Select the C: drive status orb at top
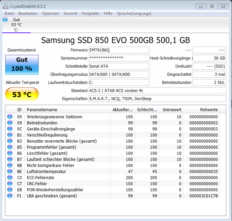Viewport: 232px width, 221px height. (x=5, y=20)
